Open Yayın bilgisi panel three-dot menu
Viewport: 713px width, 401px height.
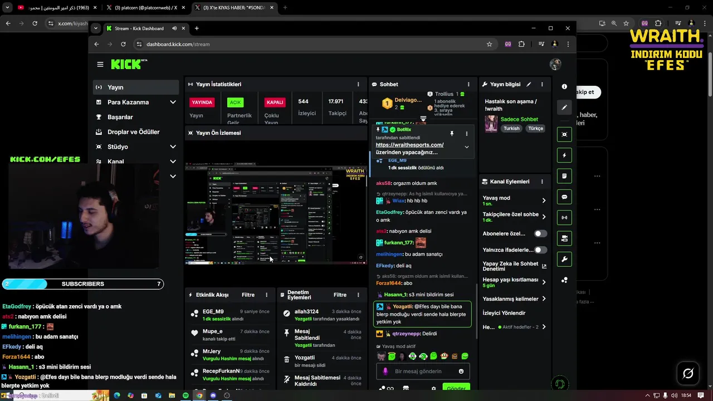[x=542, y=84]
